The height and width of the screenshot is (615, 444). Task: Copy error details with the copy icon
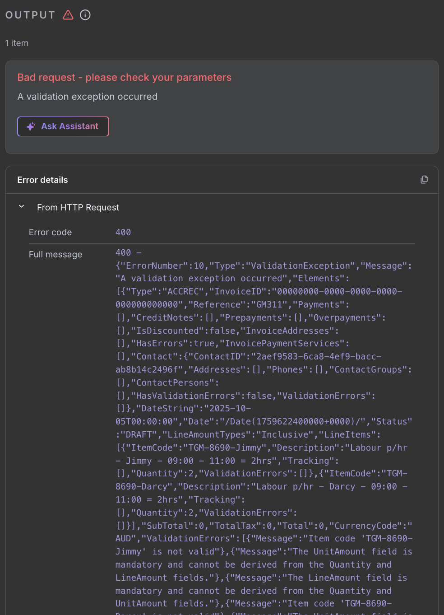(x=424, y=180)
